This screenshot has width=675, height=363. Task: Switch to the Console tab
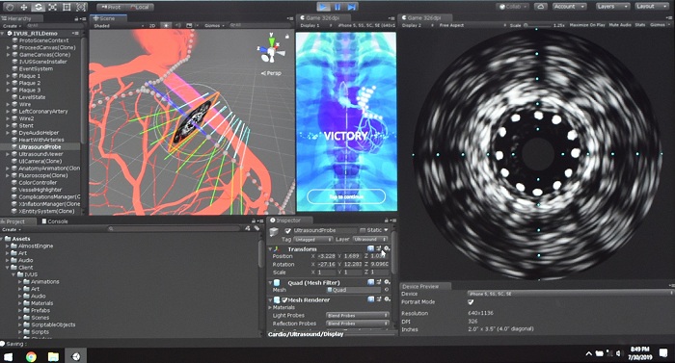[55, 221]
